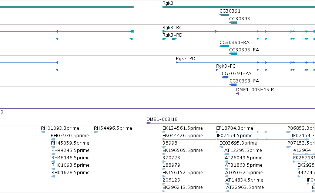
Task: Select the CG30391 gene arrow glyph
Action: pos(224,15)
